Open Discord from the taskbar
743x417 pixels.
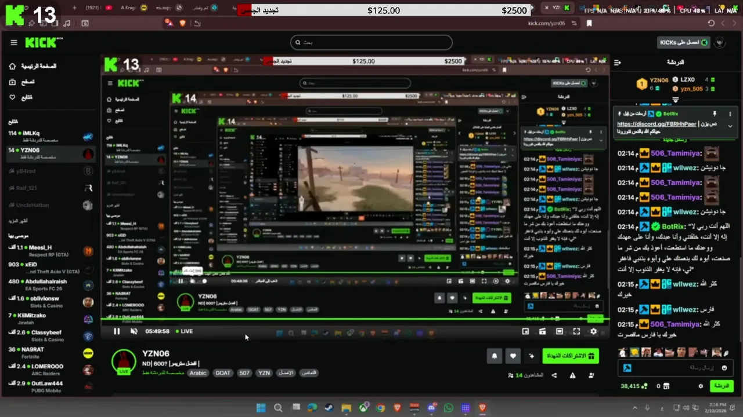click(x=431, y=408)
